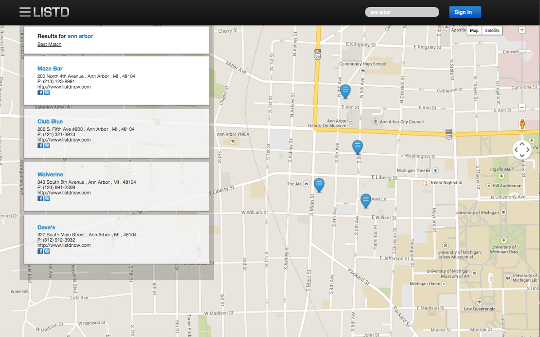
Task: Click Twitter icon under Dave's listing
Action: click(47, 251)
